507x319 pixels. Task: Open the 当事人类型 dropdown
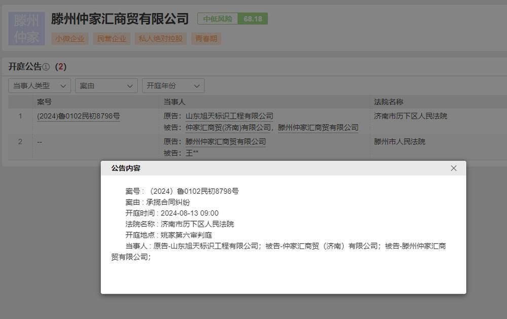pyautogui.click(x=41, y=85)
